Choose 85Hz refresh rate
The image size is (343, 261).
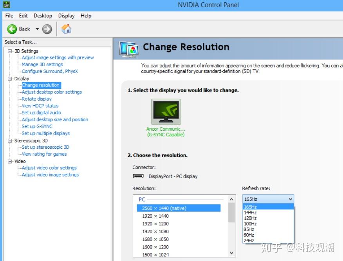(x=268, y=229)
